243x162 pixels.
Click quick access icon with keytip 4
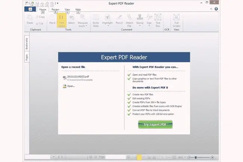click(47, 3)
